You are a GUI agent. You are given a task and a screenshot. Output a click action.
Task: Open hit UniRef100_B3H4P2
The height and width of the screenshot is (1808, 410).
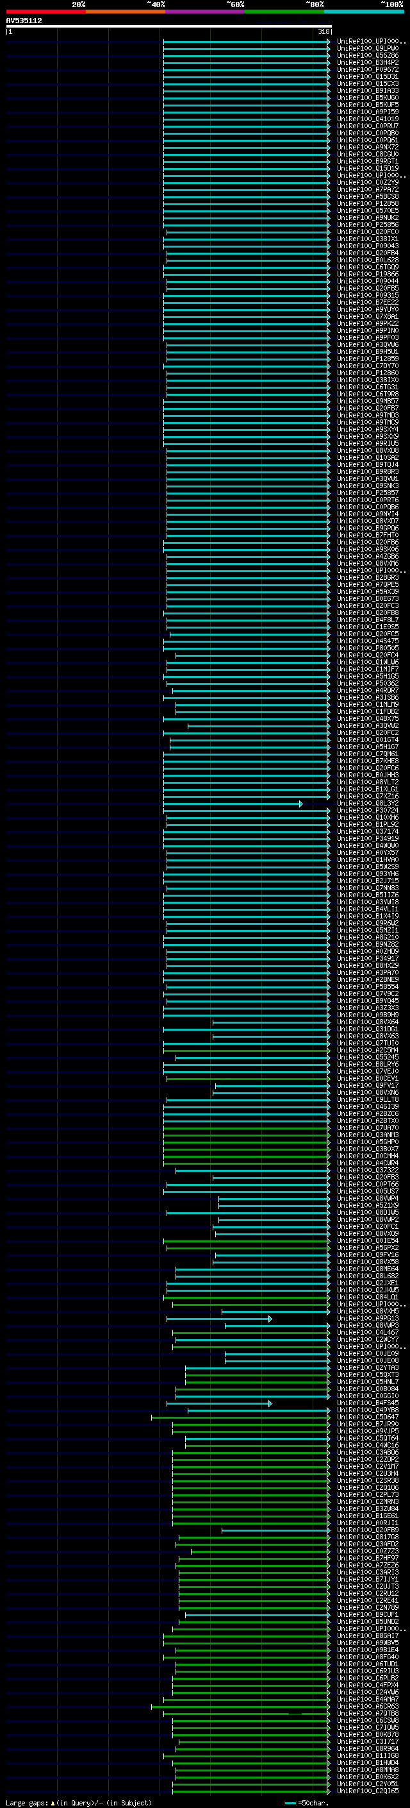coord(367,62)
